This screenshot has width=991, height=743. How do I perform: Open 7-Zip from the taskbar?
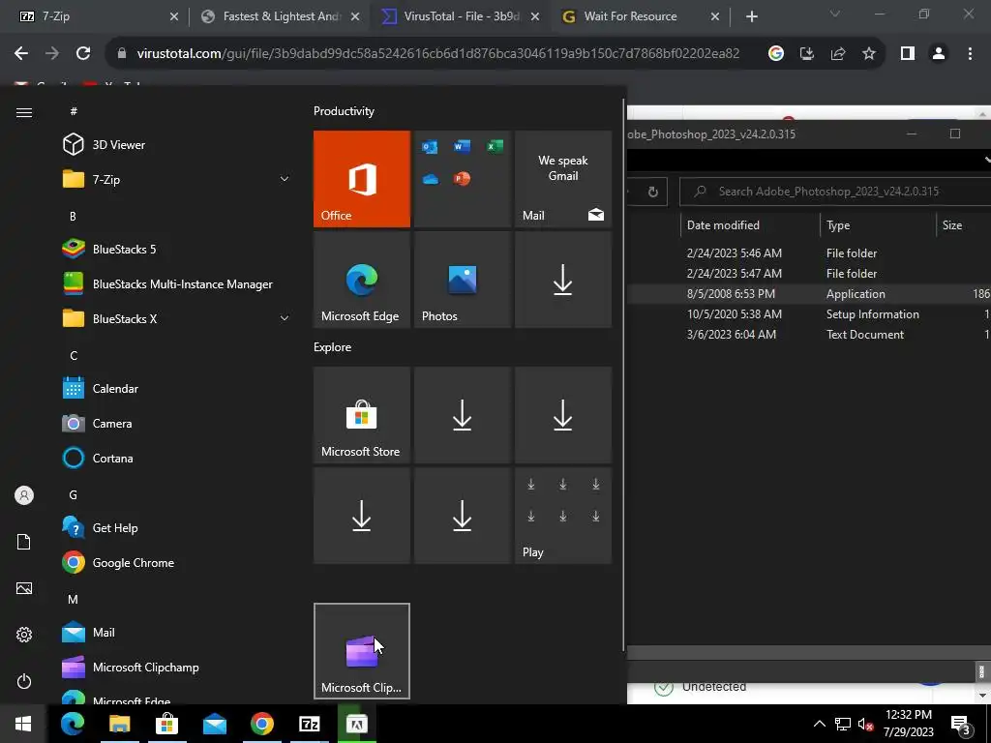(309, 724)
